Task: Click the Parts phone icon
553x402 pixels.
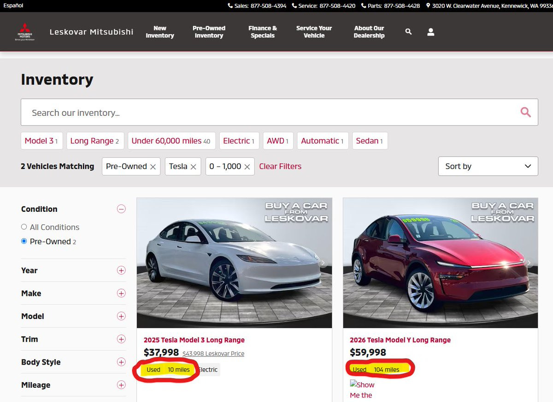Action: (x=364, y=6)
